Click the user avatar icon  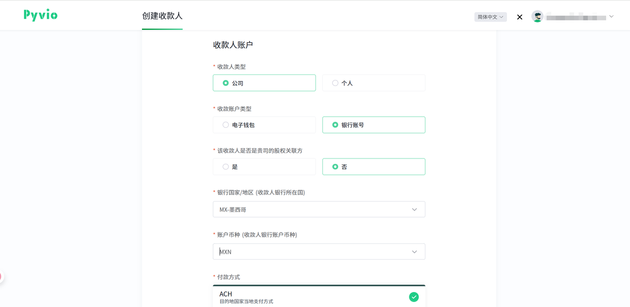pos(537,16)
